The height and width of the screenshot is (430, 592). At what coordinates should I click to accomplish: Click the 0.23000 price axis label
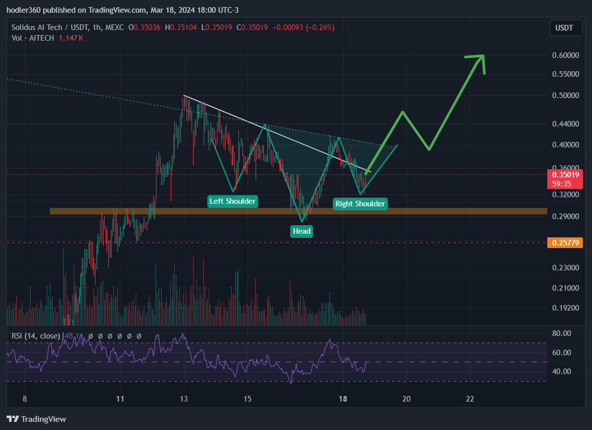(x=565, y=268)
